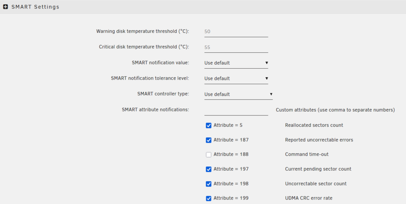Untick Attribute 198 Uncorrectable sector count
The image size is (406, 204).
tap(208, 184)
